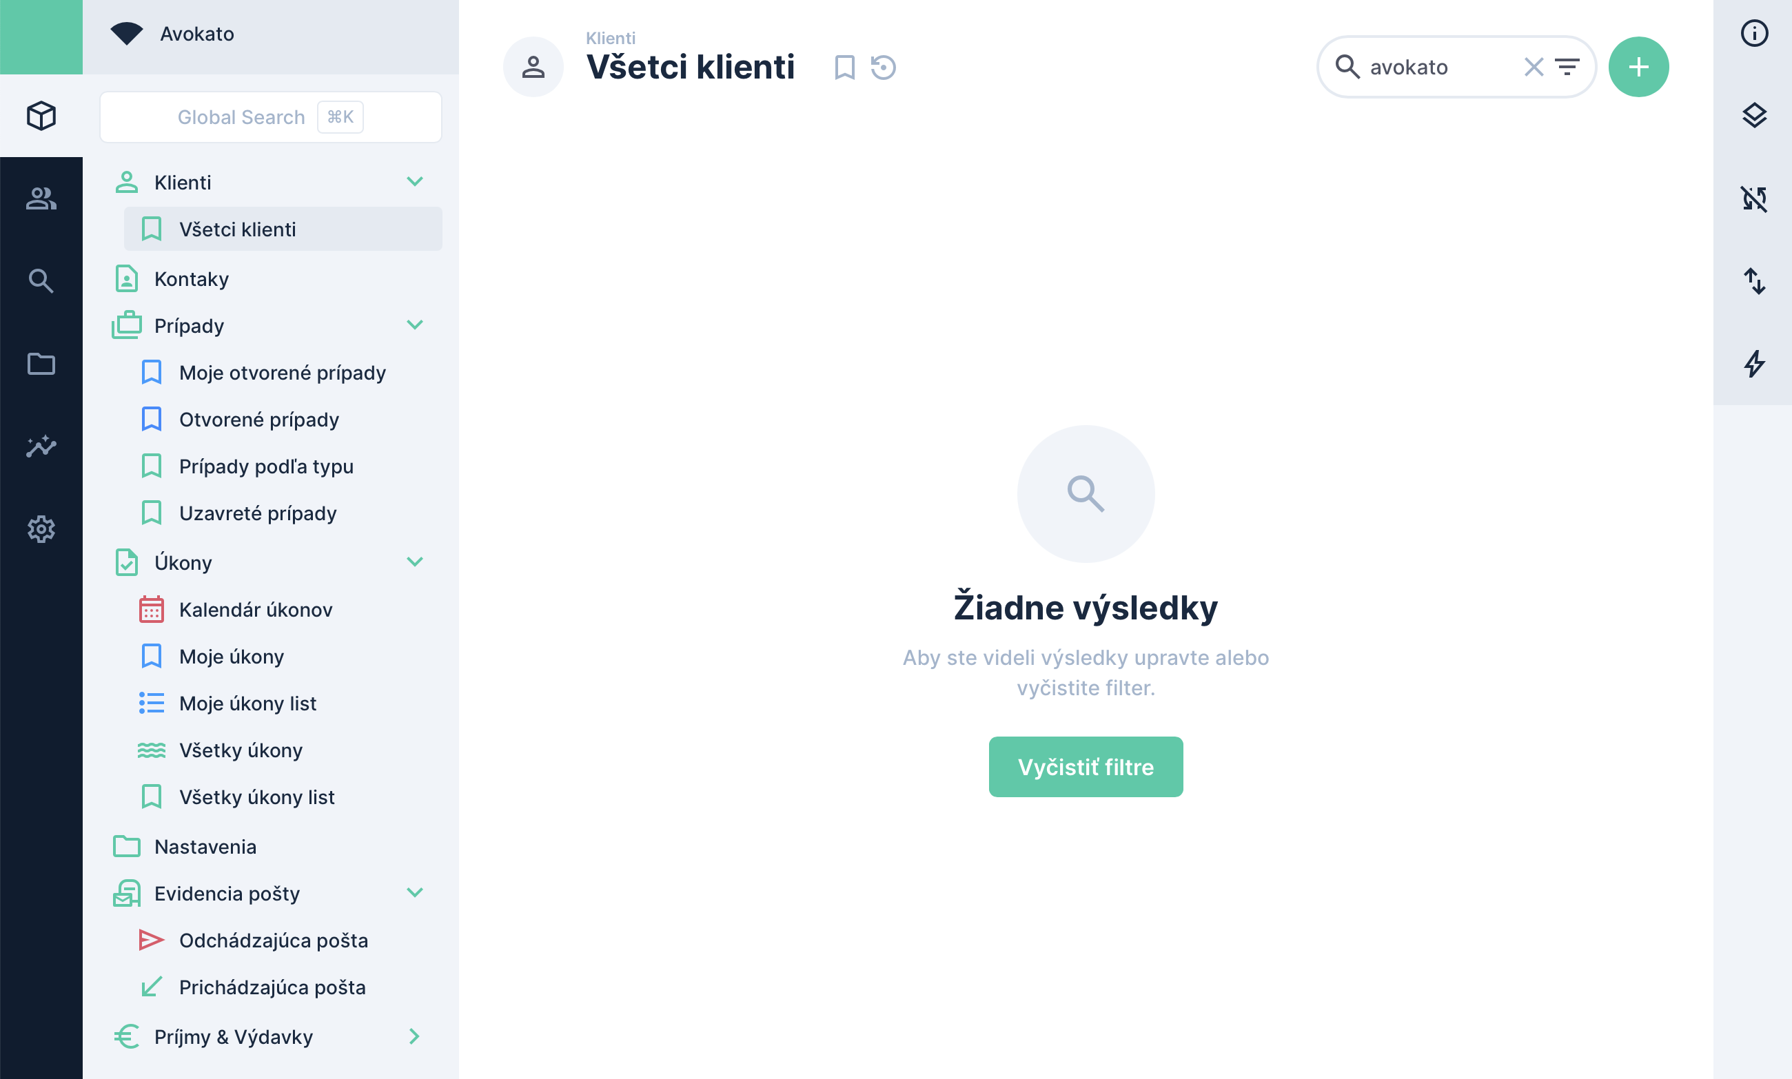The height and width of the screenshot is (1079, 1792).
Task: Open the settings gear in the dark sidebar
Action: (41, 528)
